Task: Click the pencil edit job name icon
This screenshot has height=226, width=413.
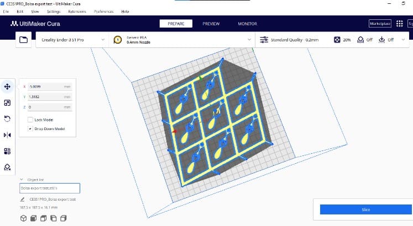Action: click(22, 200)
